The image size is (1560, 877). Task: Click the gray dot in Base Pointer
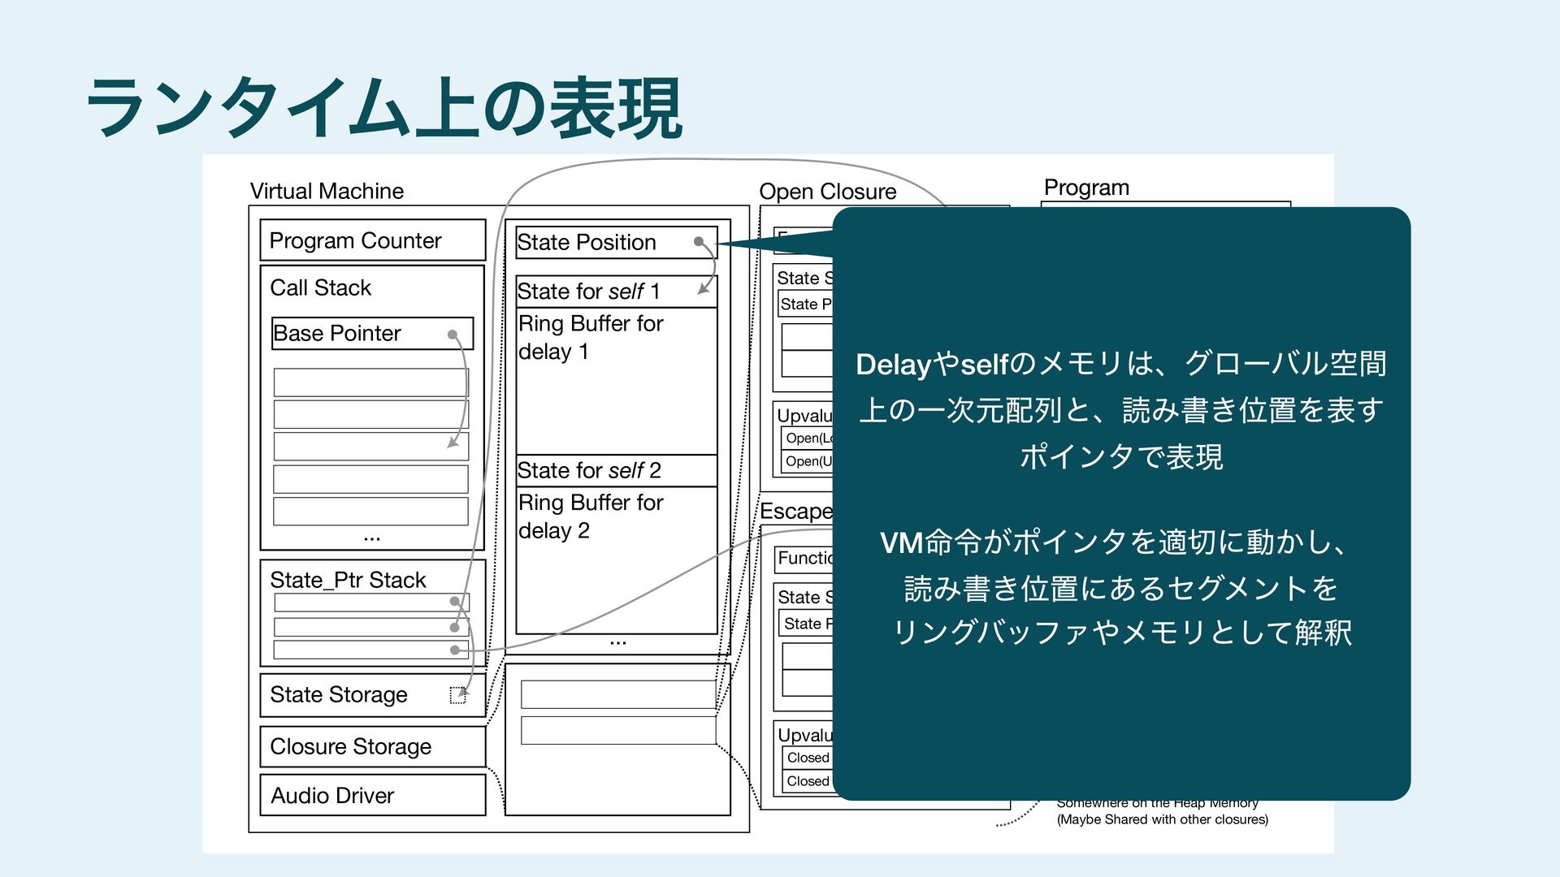click(x=453, y=335)
